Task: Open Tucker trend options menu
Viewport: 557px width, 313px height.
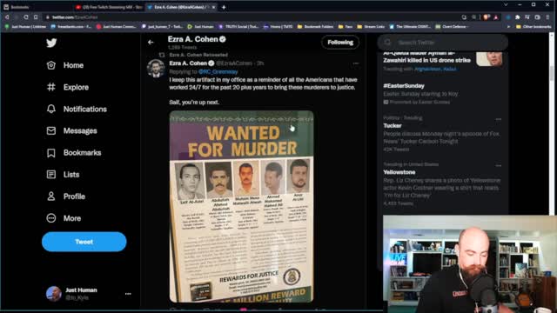Action: pyautogui.click(x=499, y=119)
